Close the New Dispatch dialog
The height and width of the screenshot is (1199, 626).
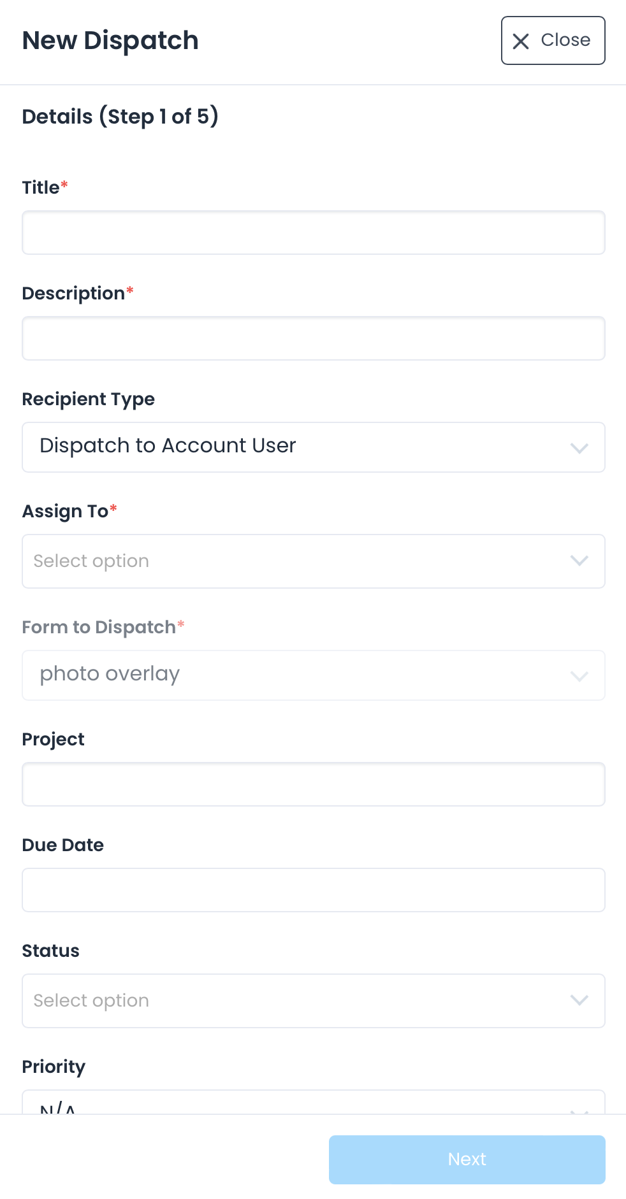(x=553, y=40)
